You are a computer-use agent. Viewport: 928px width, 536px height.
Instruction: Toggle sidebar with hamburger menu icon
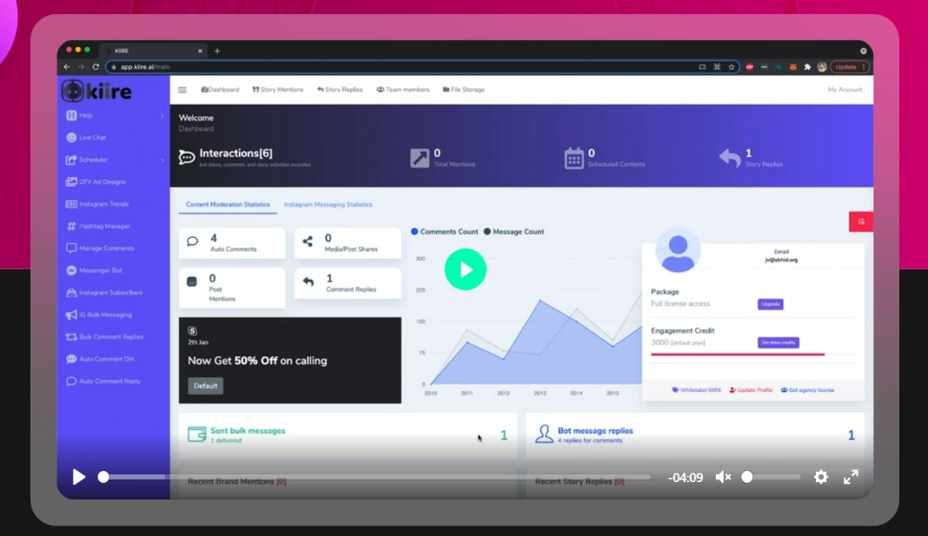tap(182, 90)
